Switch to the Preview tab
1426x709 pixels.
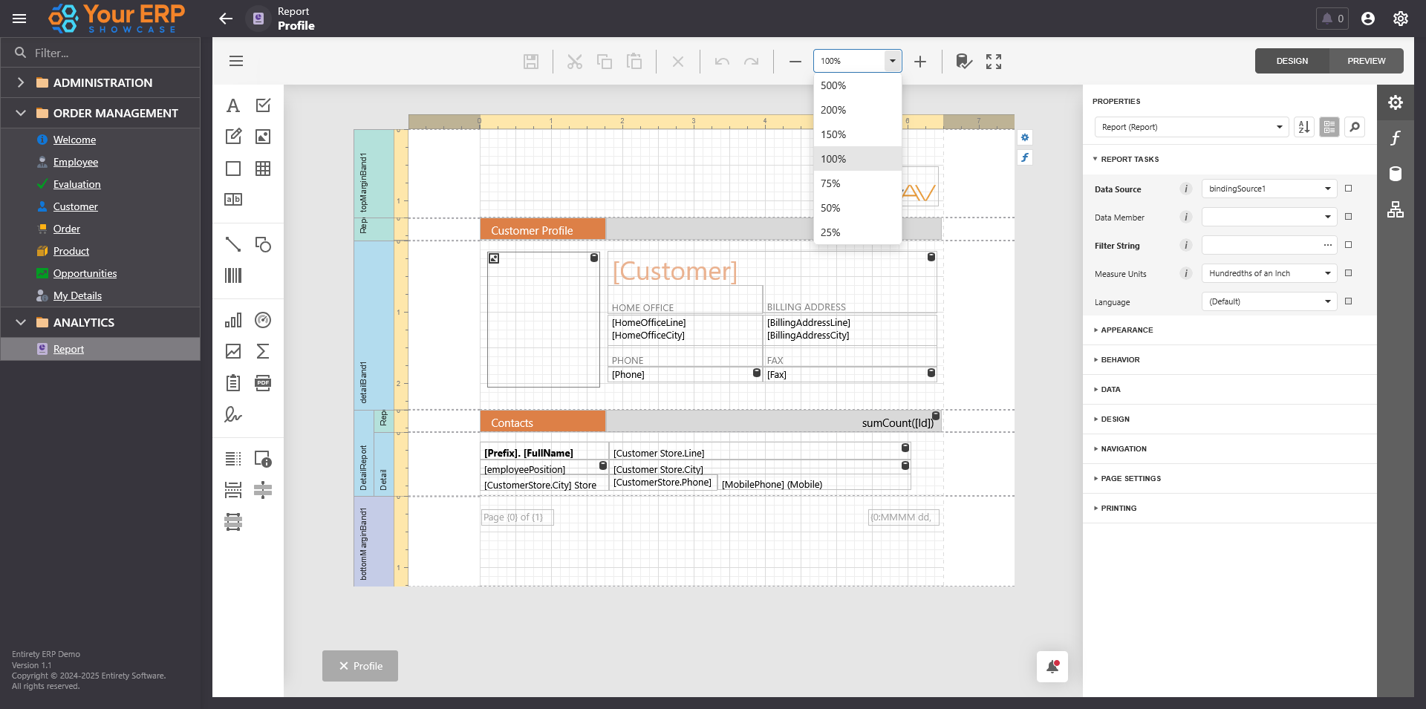click(1366, 61)
